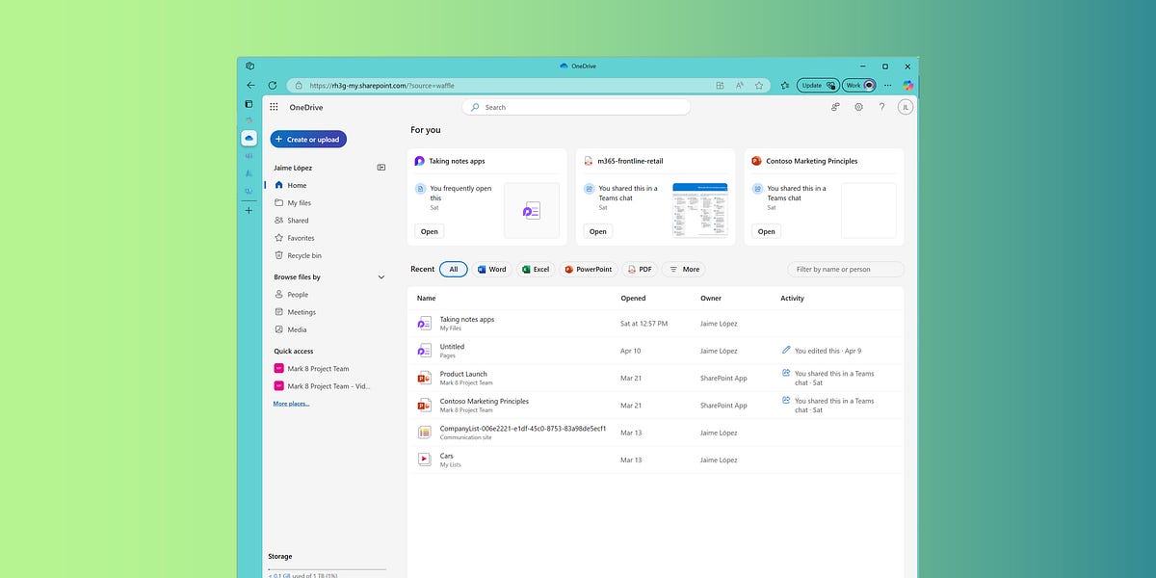The image size is (1156, 578).
Task: Click the Filter by name or person field
Action: click(x=846, y=269)
